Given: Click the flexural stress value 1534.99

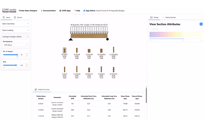Looking at the screenshot, I should coord(137,104).
